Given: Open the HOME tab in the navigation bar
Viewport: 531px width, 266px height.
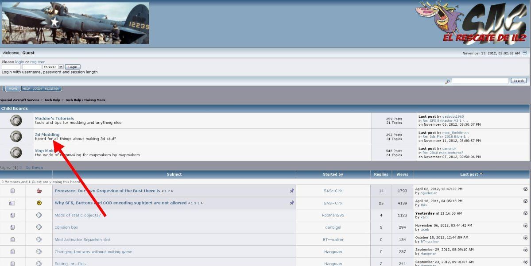Looking at the screenshot, I should [13, 89].
